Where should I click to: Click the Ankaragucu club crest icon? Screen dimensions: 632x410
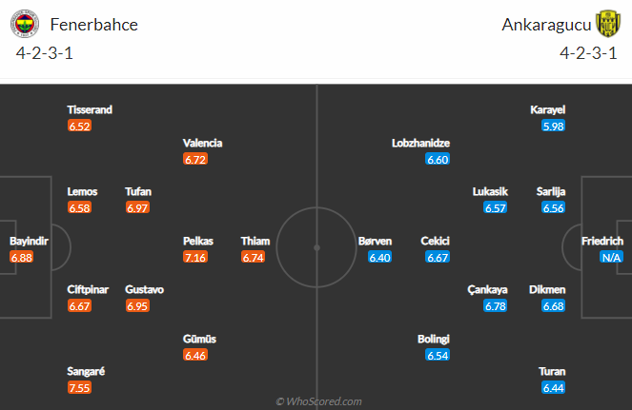pos(608,24)
